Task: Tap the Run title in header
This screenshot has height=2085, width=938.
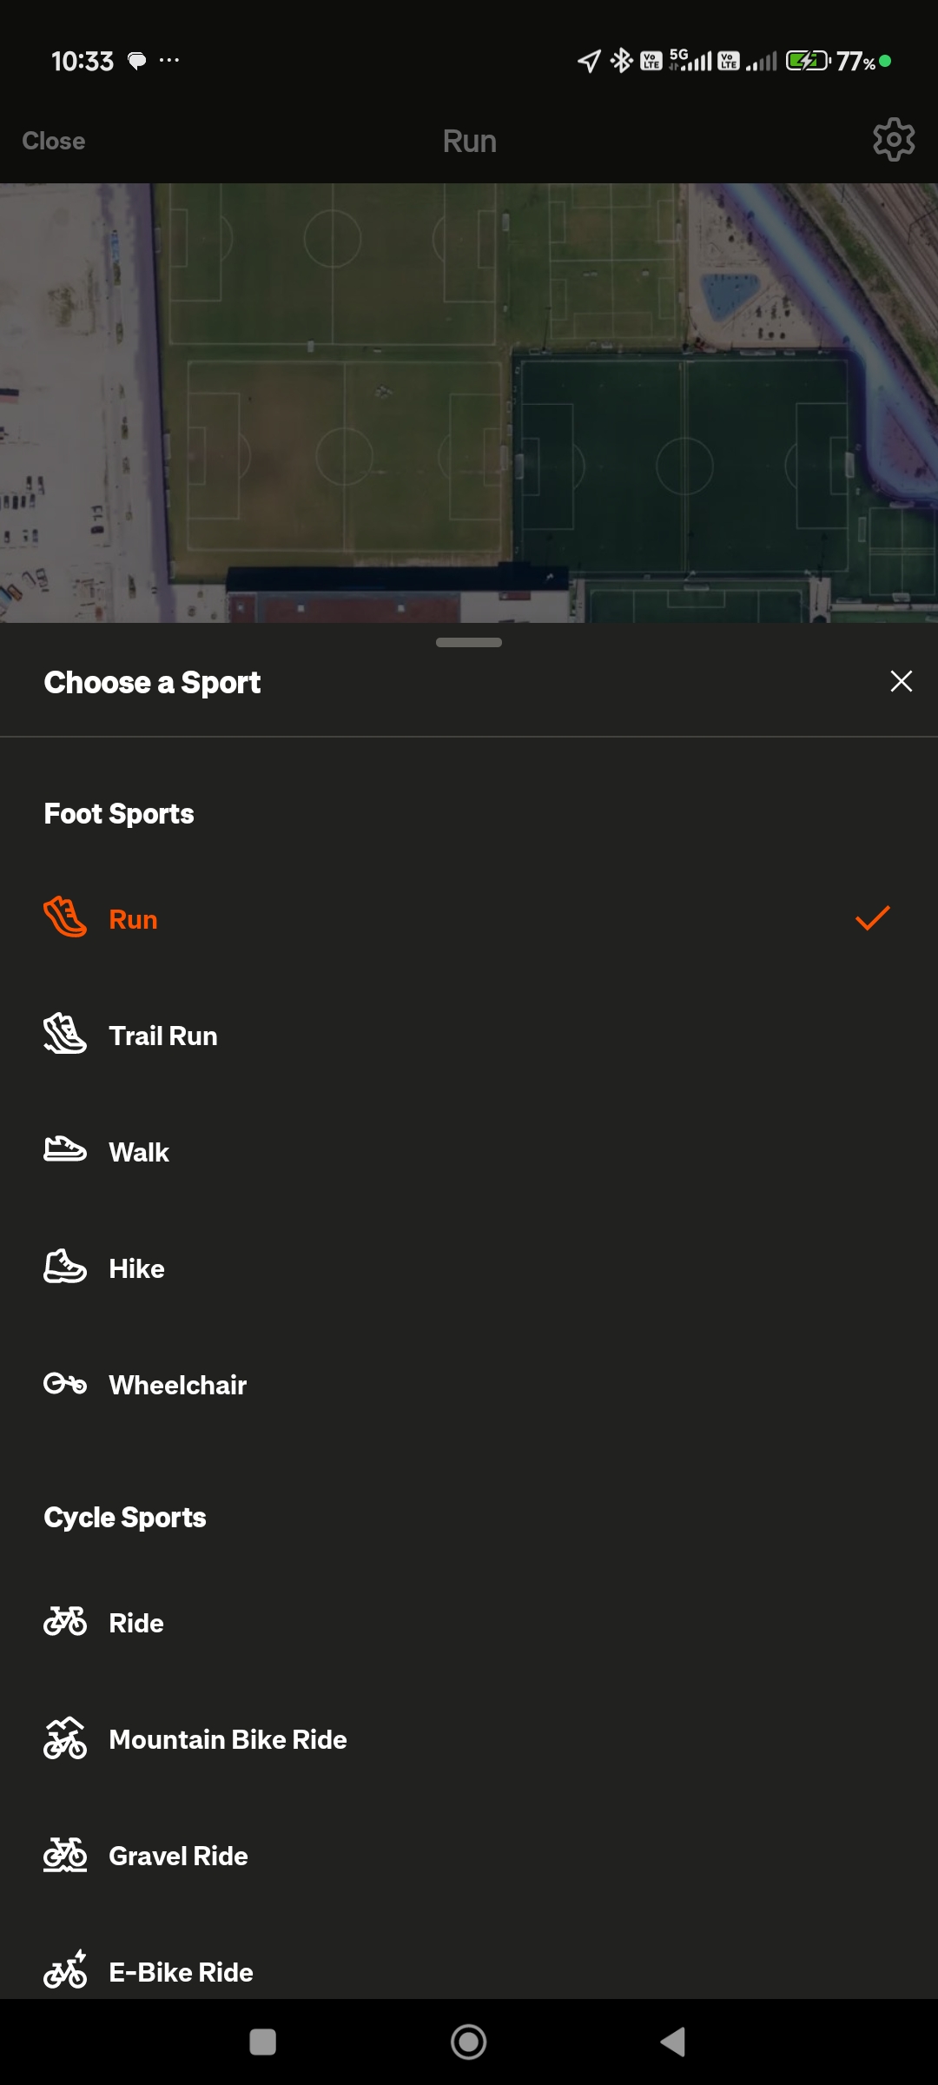Action: 469,141
